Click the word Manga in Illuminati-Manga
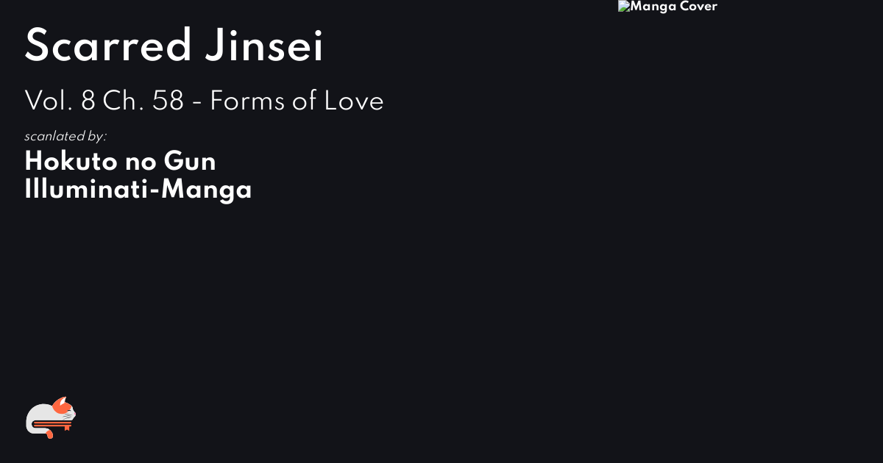Image resolution: width=883 pixels, height=463 pixels. (x=206, y=189)
